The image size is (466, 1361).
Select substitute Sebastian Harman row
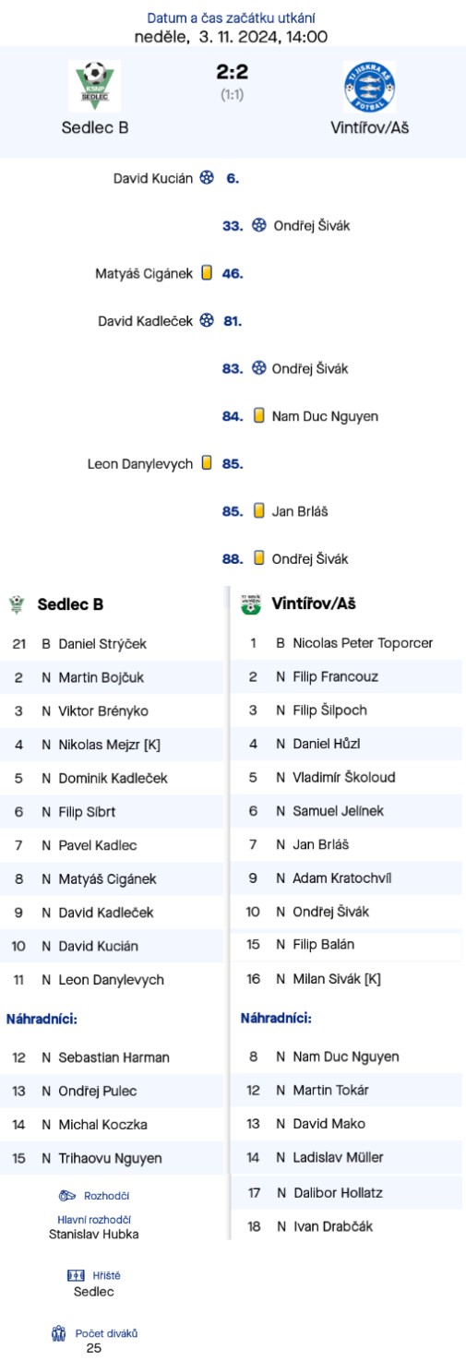click(112, 1057)
